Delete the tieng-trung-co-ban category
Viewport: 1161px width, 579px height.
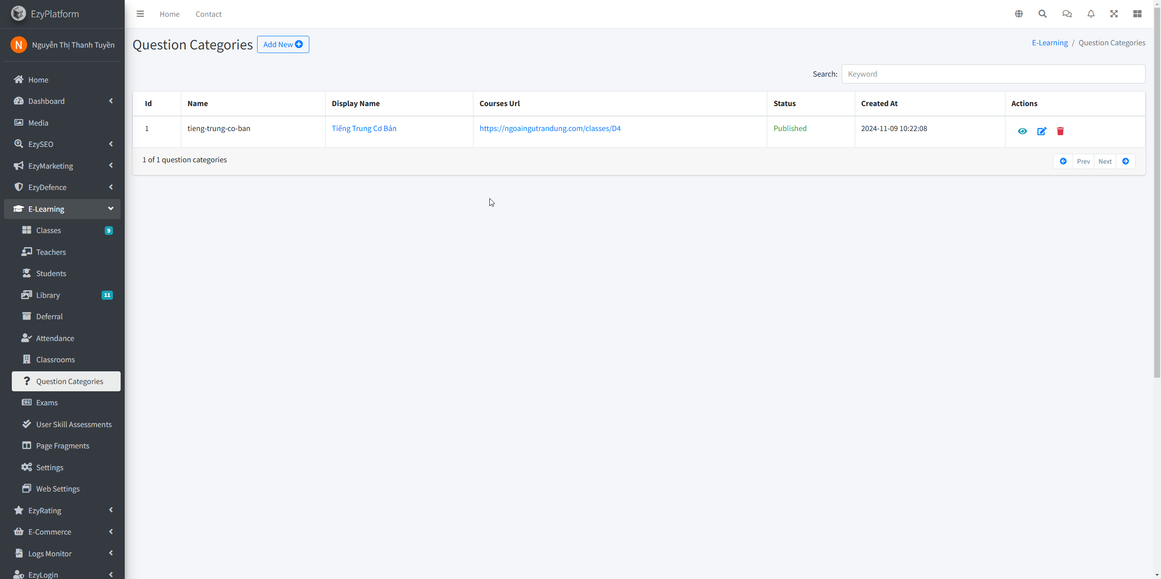1060,131
